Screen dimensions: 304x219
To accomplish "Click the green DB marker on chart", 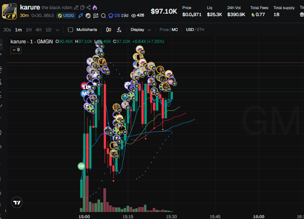I will pos(81,166).
